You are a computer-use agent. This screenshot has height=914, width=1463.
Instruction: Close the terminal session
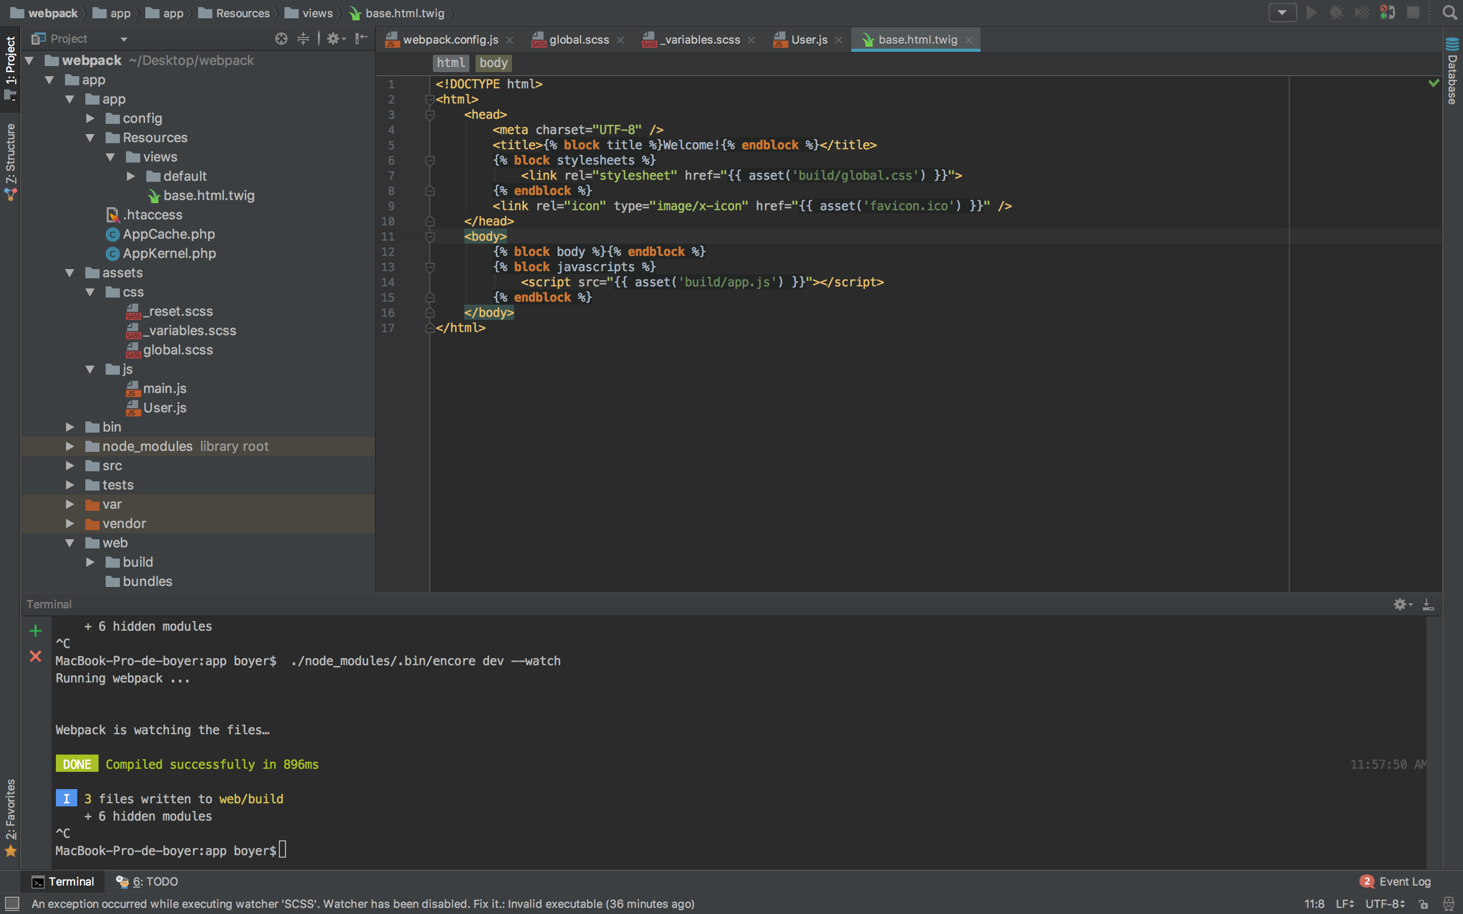[36, 656]
